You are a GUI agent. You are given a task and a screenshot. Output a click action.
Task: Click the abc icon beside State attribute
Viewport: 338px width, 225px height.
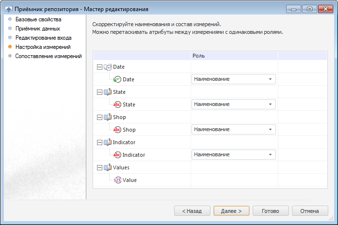click(117, 105)
